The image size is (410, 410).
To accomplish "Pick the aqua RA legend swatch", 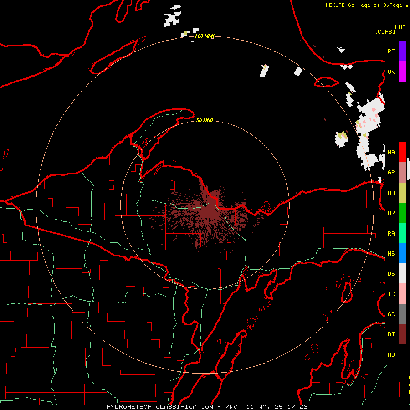I will 402,233.
